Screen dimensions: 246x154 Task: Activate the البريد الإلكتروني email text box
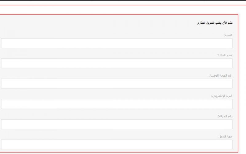(x=117, y=104)
